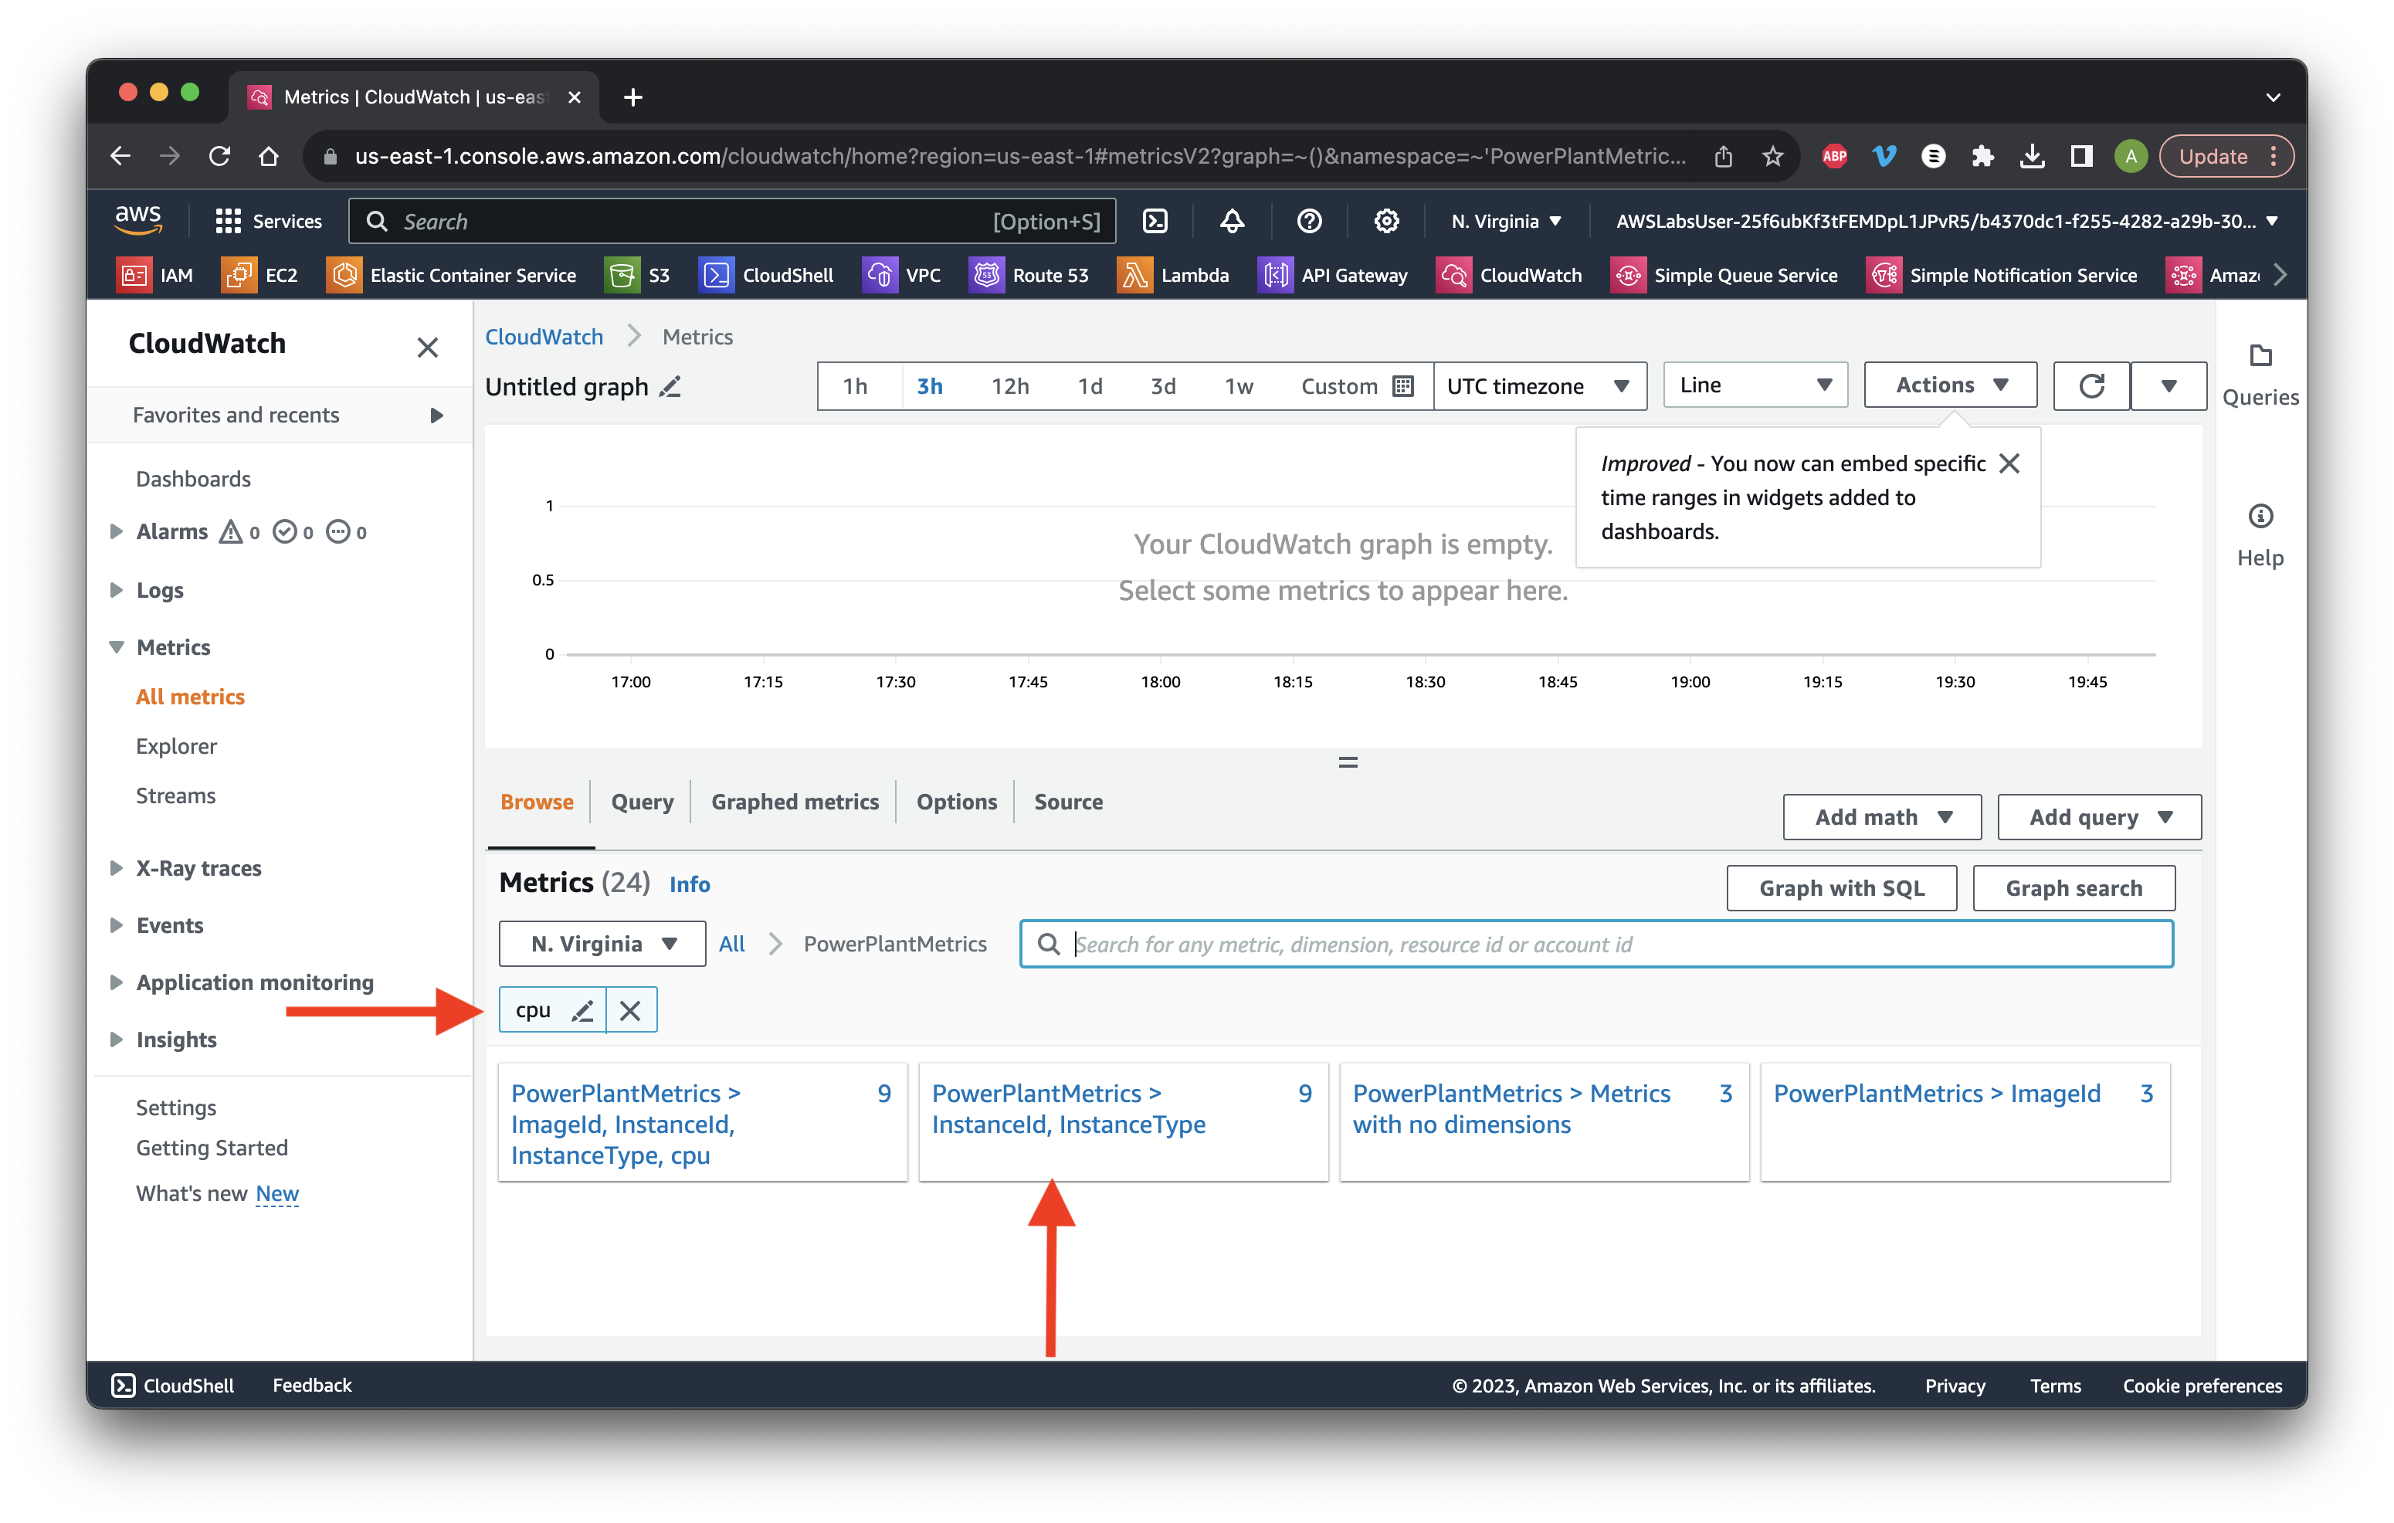2394x1523 pixels.
Task: Open the Add math dropdown
Action: coord(1882,816)
